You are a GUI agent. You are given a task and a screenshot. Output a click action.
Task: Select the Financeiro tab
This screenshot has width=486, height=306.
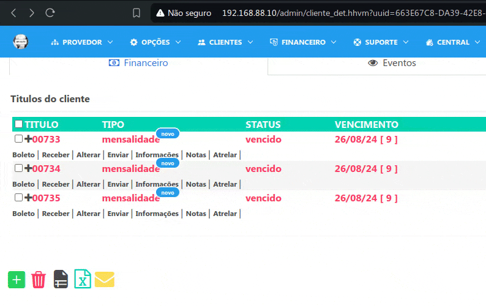tap(138, 63)
